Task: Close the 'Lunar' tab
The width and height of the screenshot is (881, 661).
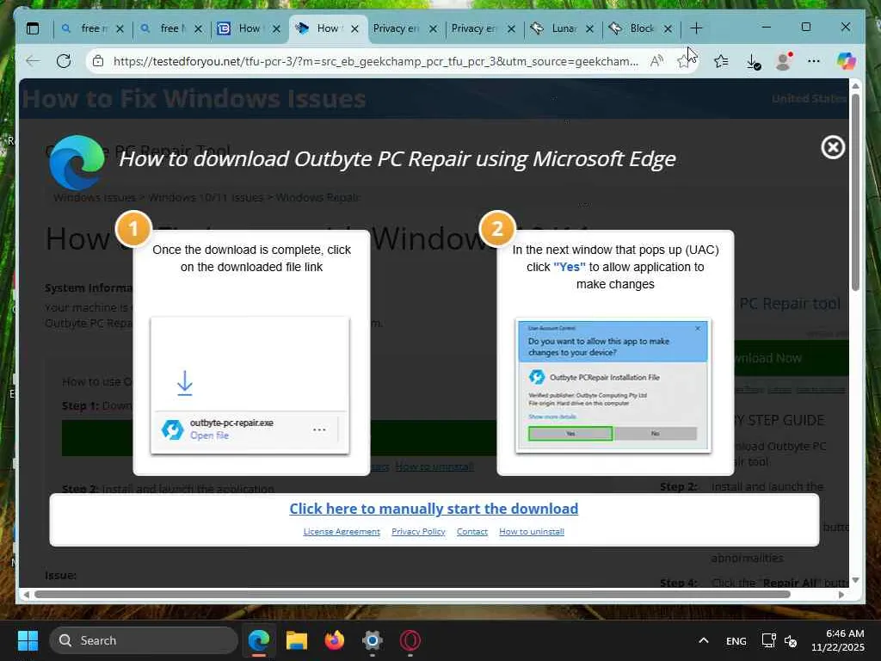Action: point(589,28)
